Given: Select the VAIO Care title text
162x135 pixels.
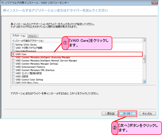Looking at the screenshot, I should [x=21, y=54].
